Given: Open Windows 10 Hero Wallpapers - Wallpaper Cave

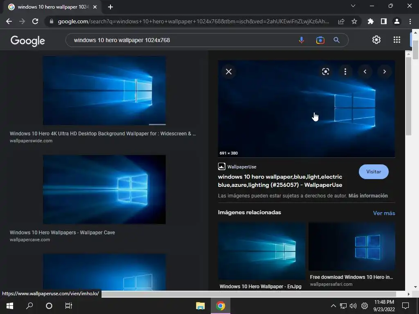Looking at the screenshot, I should point(62,233).
